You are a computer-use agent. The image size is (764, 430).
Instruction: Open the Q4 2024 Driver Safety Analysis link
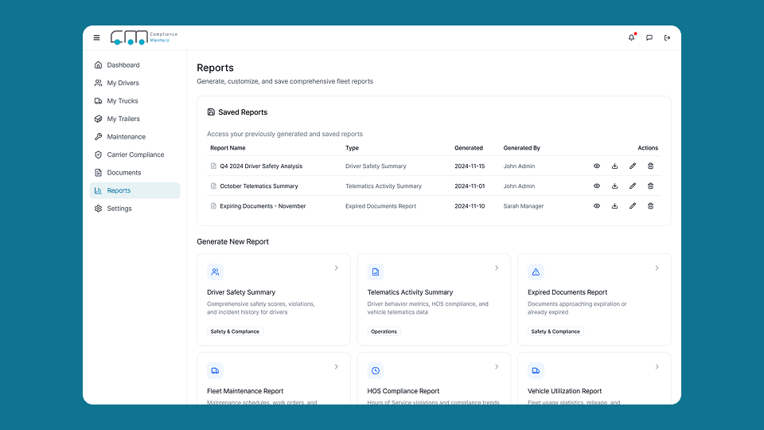coord(261,166)
